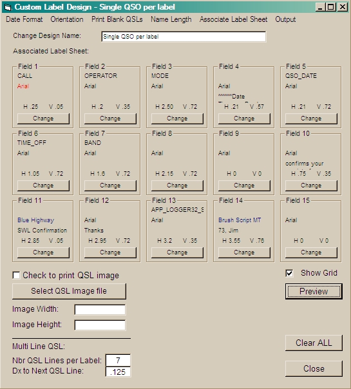The width and height of the screenshot is (351, 389).
Task: Open the Name Length menu
Action: 171,19
